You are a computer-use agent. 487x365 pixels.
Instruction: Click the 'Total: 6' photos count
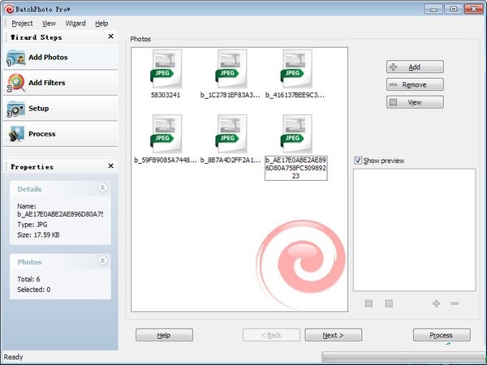pos(28,279)
